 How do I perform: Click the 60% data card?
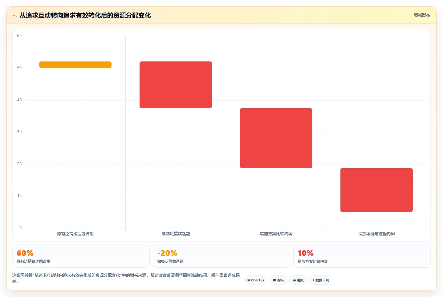81,256
